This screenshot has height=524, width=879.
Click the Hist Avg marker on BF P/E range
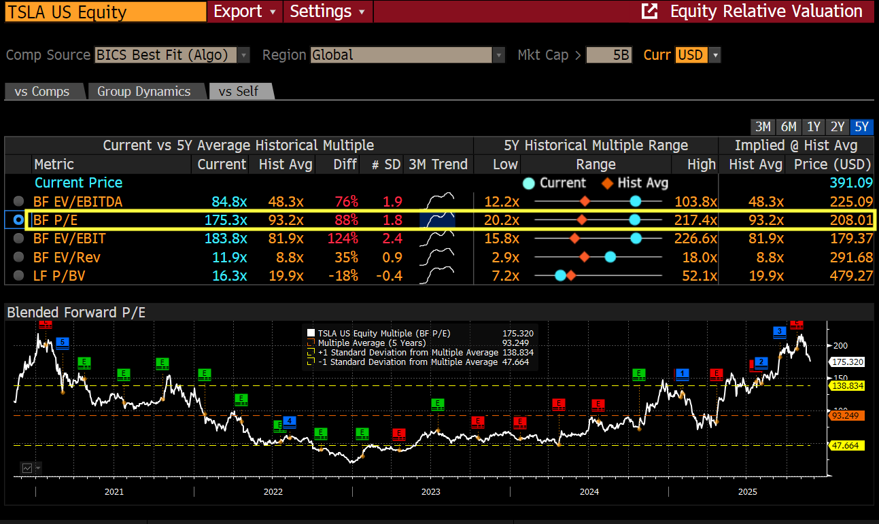tap(581, 220)
